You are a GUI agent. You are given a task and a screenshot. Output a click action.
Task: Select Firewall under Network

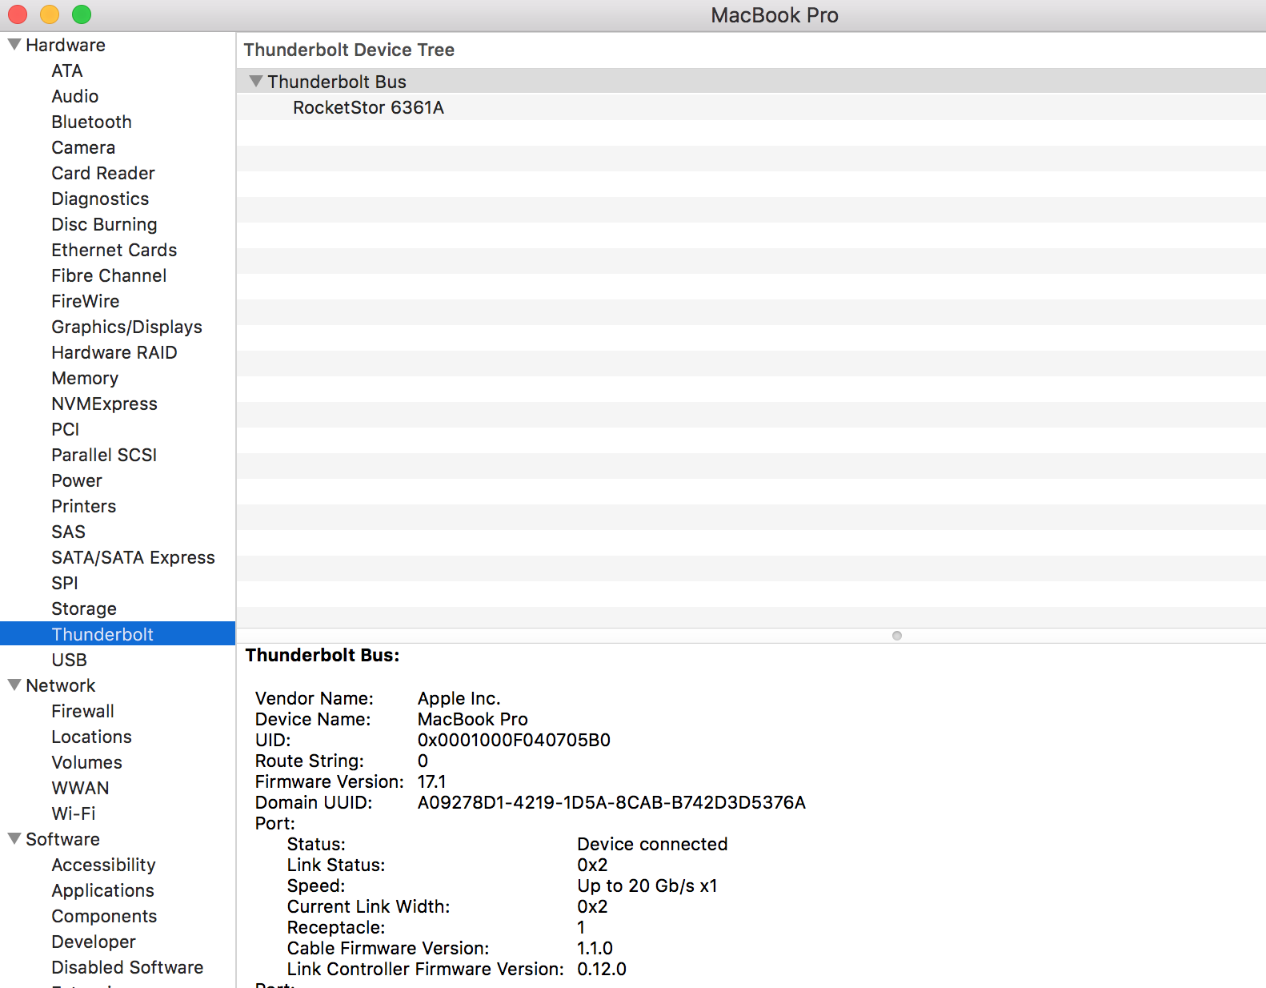point(83,711)
